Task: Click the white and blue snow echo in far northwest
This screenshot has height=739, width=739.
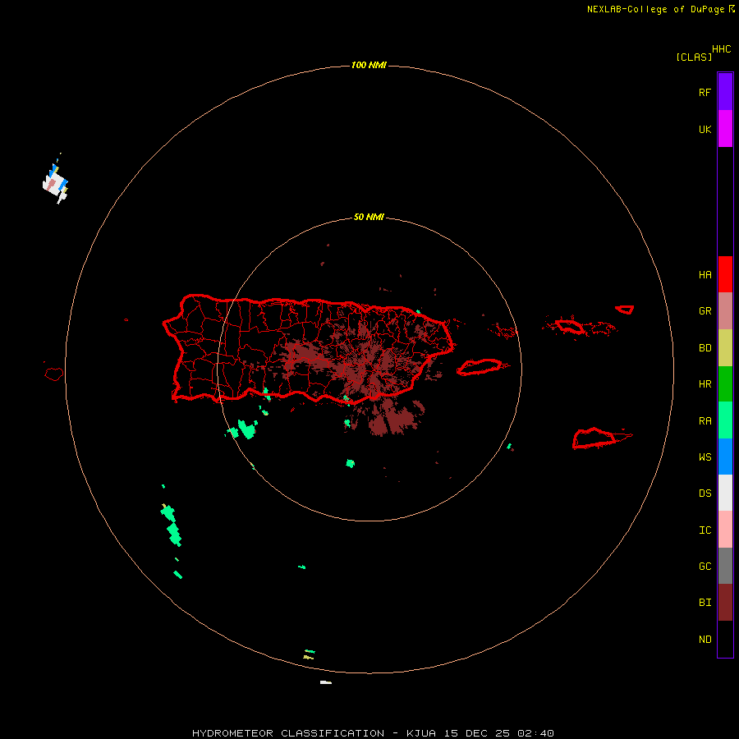Action: tap(55, 182)
